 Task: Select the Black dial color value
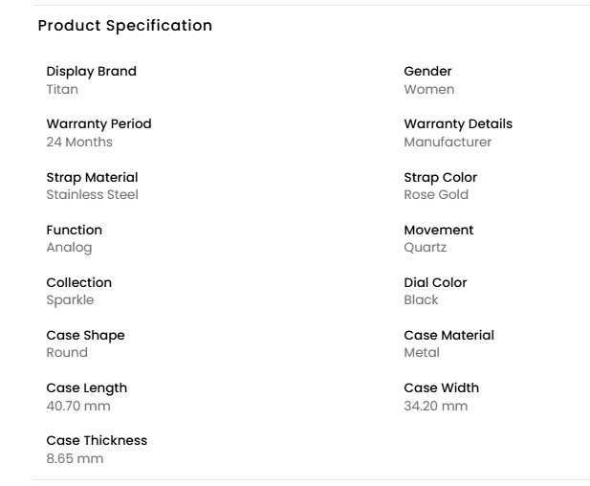point(421,299)
